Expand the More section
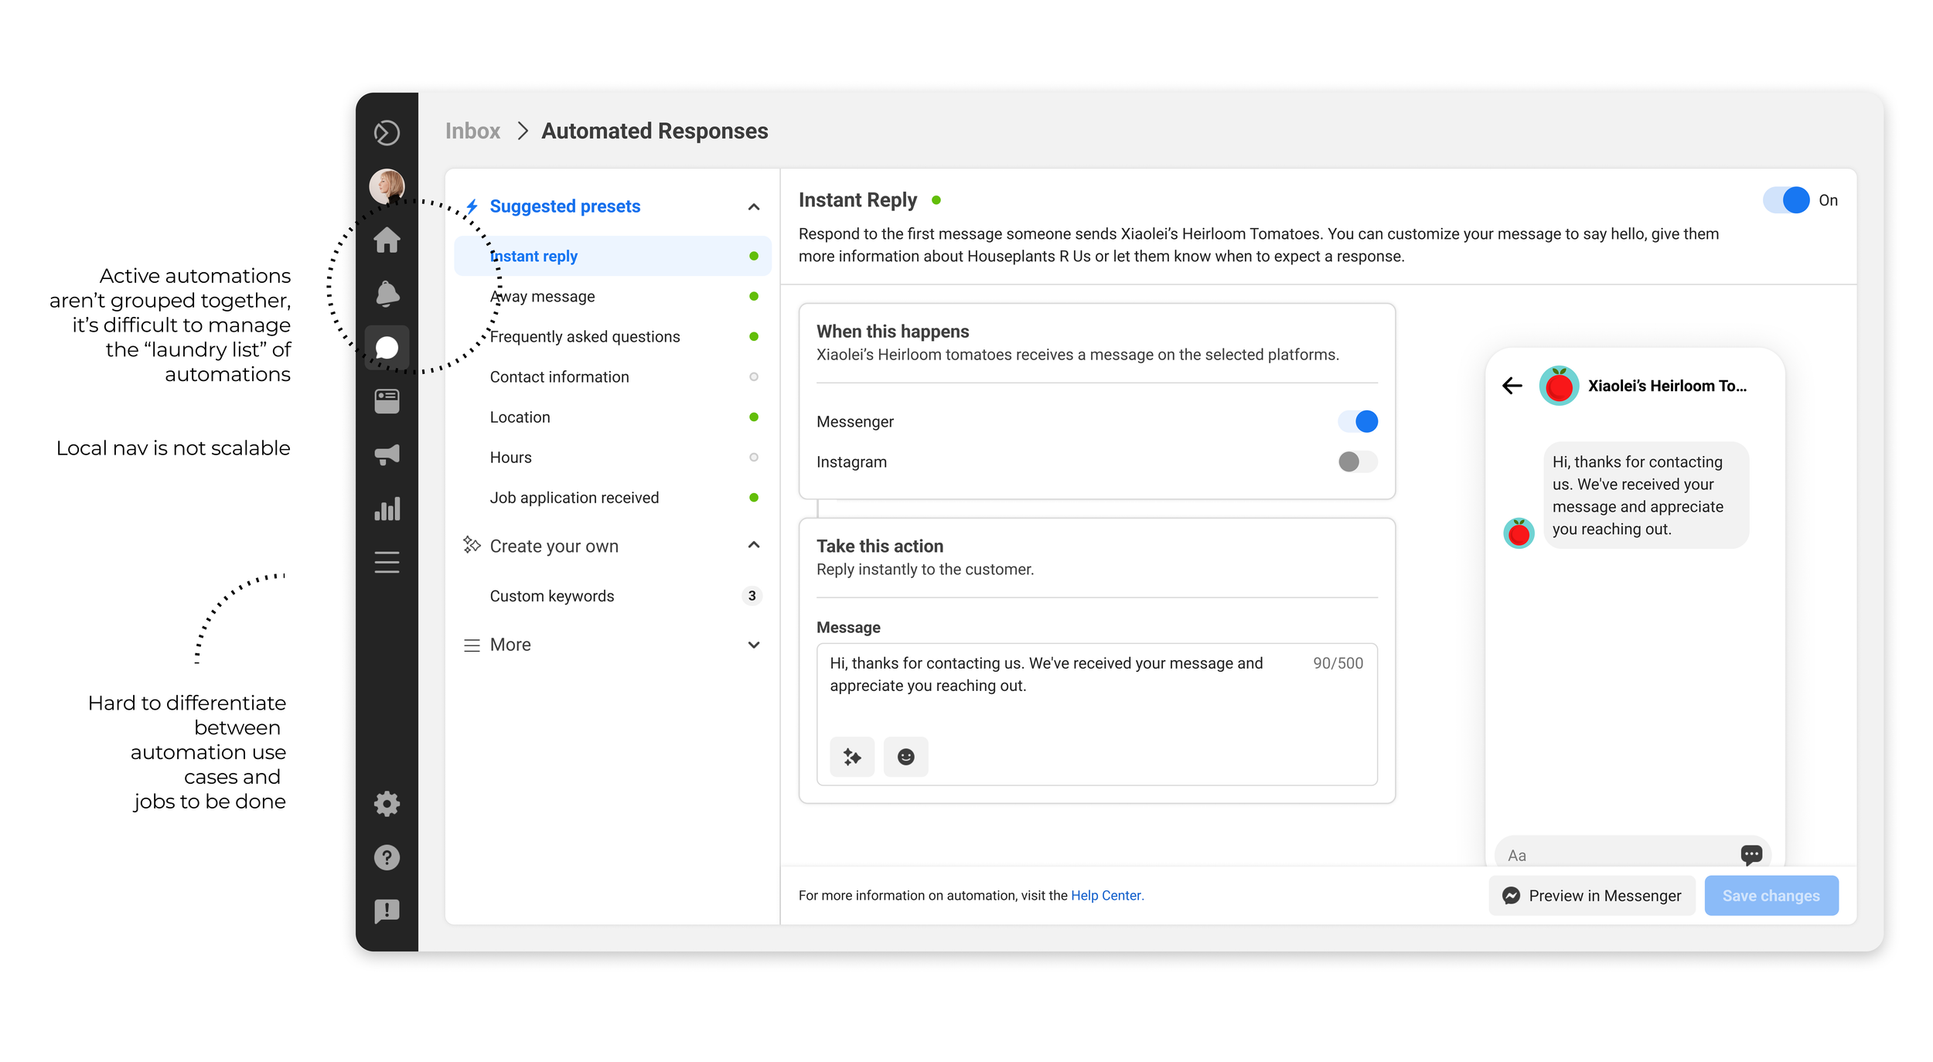This screenshot has width=1933, height=1062. pyautogui.click(x=754, y=645)
